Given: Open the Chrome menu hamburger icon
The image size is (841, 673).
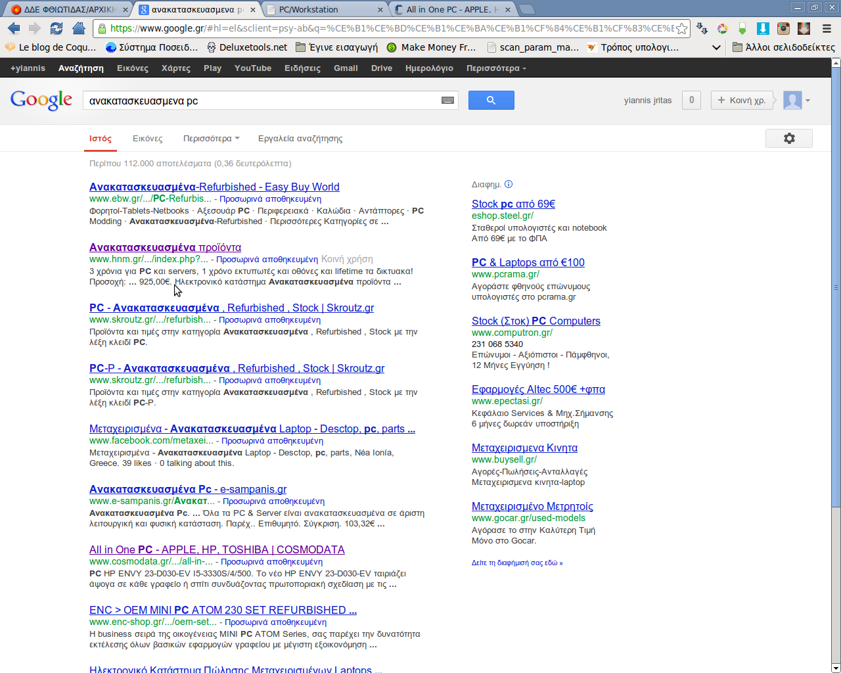Looking at the screenshot, I should [x=827, y=28].
